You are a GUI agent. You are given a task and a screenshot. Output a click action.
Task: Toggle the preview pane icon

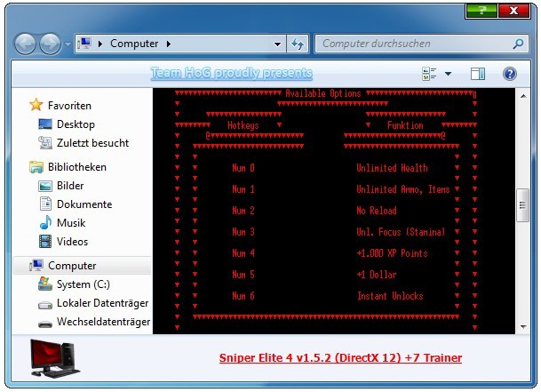click(478, 74)
